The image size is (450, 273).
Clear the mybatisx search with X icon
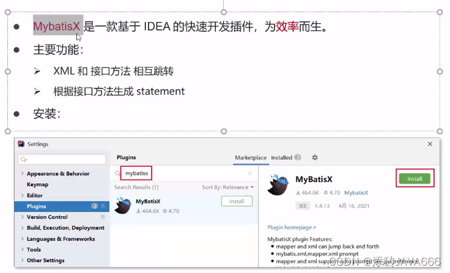249,173
